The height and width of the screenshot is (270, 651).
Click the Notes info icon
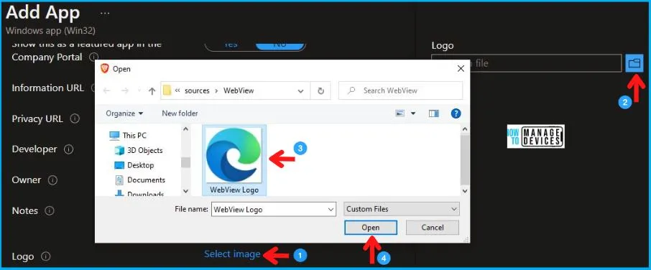50,210
